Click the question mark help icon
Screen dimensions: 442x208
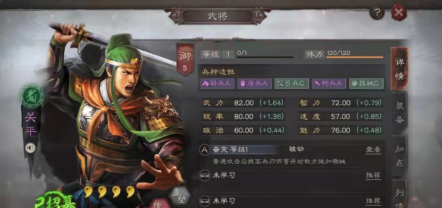coord(377,13)
